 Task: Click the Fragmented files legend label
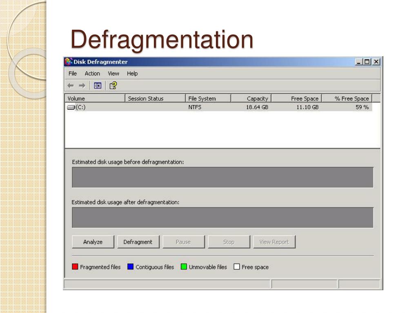[100, 267]
